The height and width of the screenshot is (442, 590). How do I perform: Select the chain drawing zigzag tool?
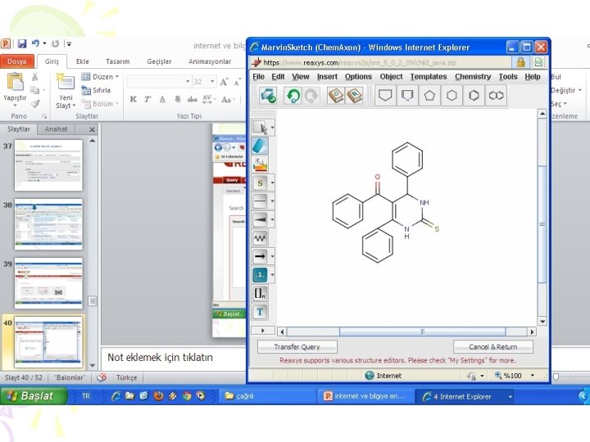(260, 238)
